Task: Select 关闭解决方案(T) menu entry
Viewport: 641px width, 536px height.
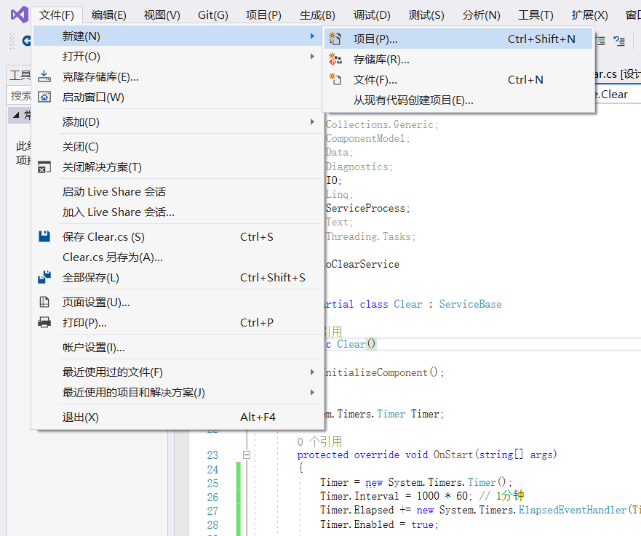Action: click(178, 167)
